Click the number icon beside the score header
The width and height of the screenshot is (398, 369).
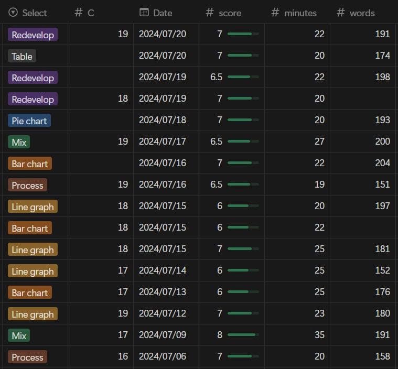pyautogui.click(x=209, y=13)
